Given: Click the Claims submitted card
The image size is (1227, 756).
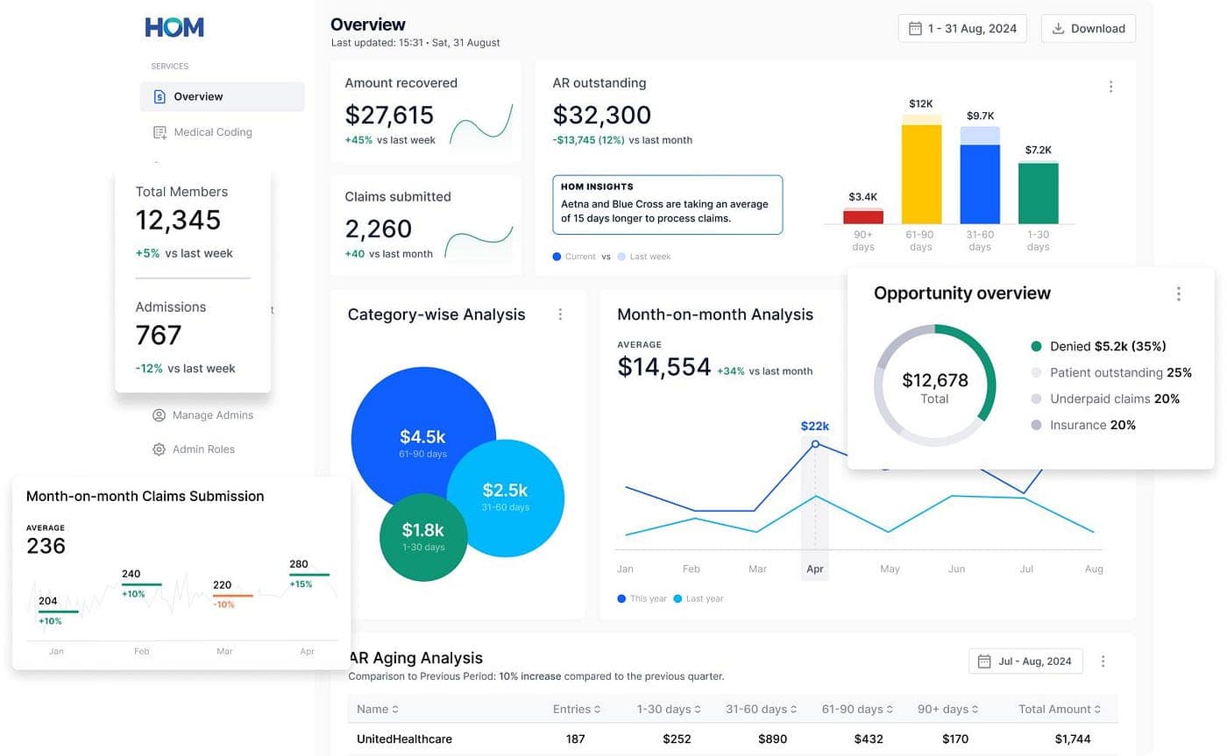Looking at the screenshot, I should (425, 224).
